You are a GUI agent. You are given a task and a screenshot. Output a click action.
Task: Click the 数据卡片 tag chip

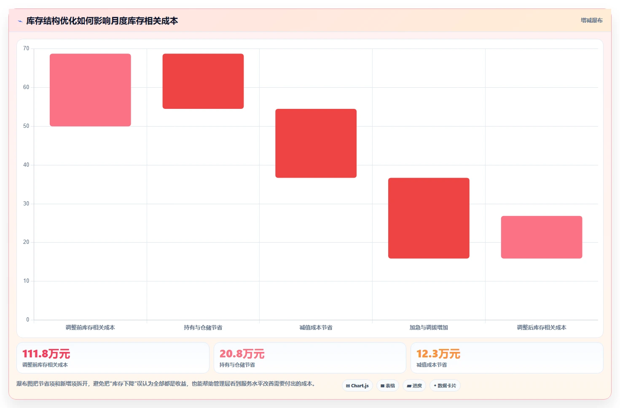tap(445, 386)
